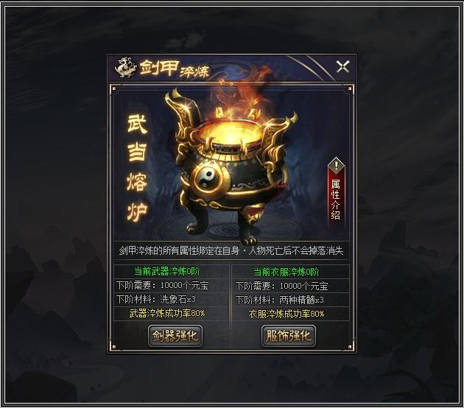Click the 武当熔炉 vertical title text
This screenshot has width=464, height=408.
(x=137, y=168)
